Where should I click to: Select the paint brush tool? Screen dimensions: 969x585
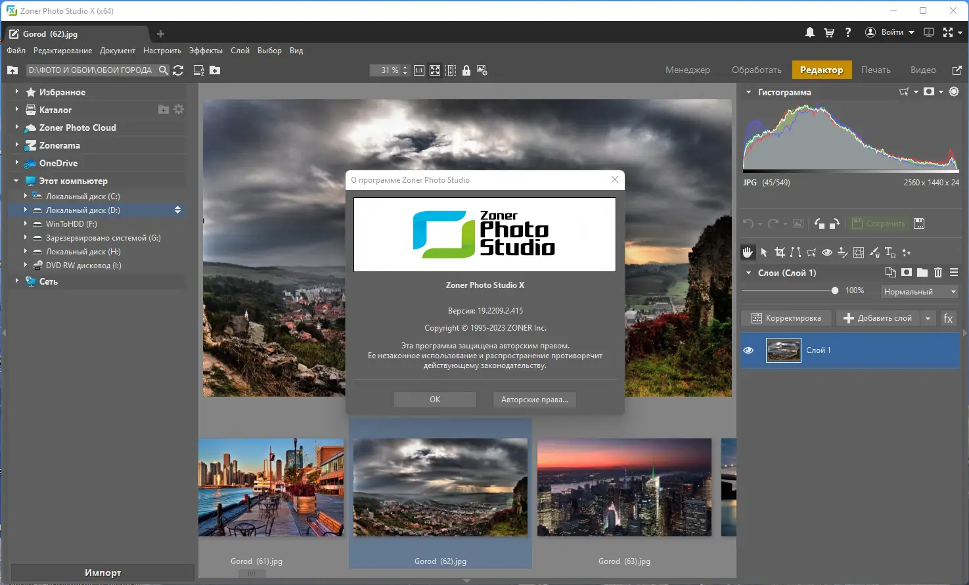[x=874, y=252]
